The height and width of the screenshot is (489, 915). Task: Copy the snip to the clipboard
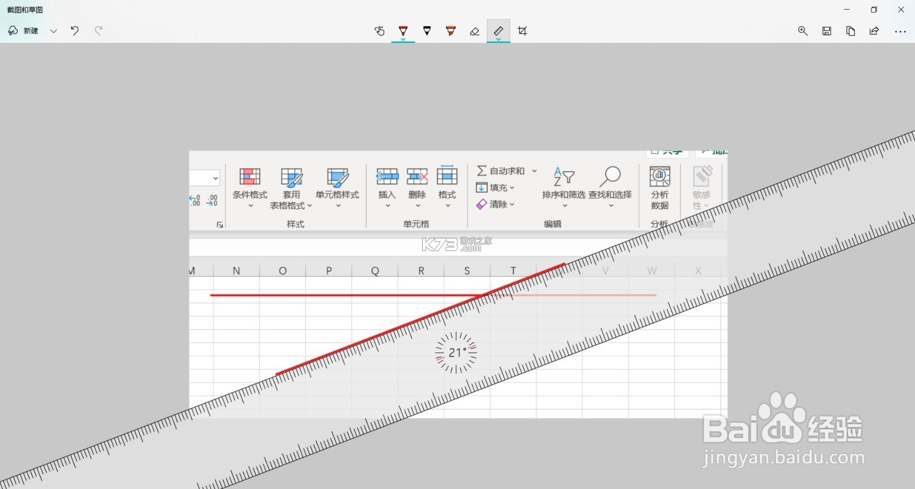pos(850,31)
